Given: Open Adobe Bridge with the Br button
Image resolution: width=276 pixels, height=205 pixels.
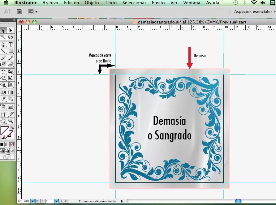Looking at the screenshot, I should (x=19, y=11).
